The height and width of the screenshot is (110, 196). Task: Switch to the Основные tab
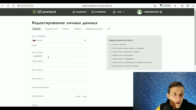click(36, 29)
